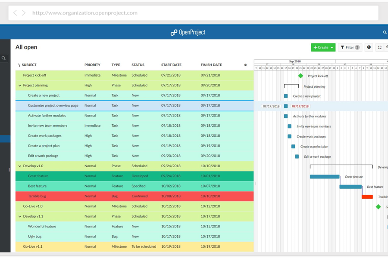
Task: Click the Gantt square beside 'Edit a work package'
Action: [297, 157]
